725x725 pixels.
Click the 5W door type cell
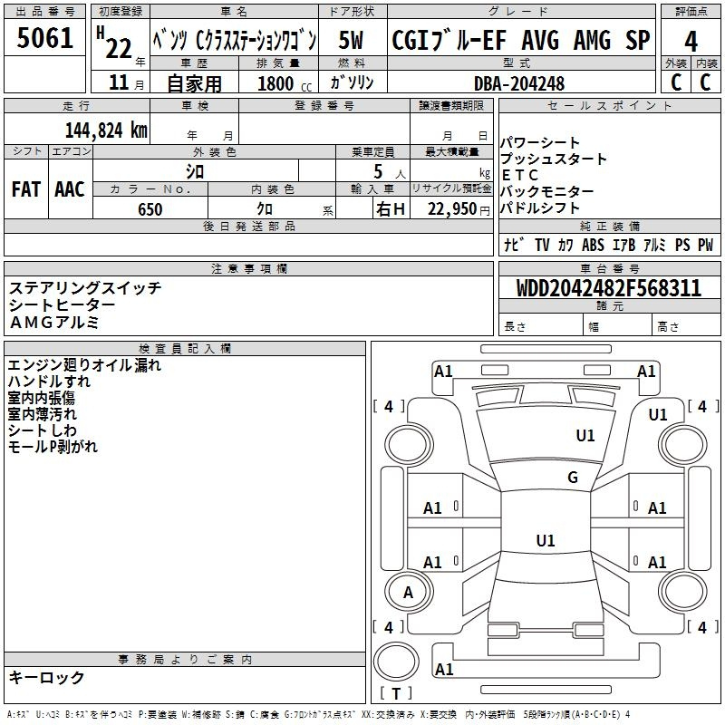(x=352, y=41)
